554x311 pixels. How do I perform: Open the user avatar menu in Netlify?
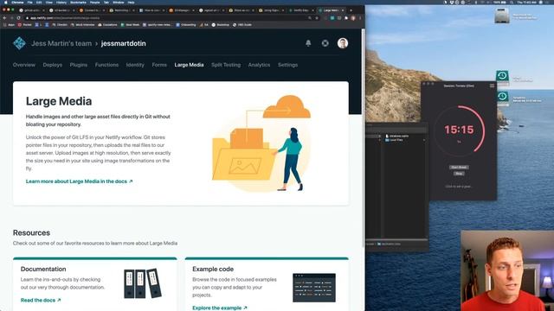[x=343, y=43]
